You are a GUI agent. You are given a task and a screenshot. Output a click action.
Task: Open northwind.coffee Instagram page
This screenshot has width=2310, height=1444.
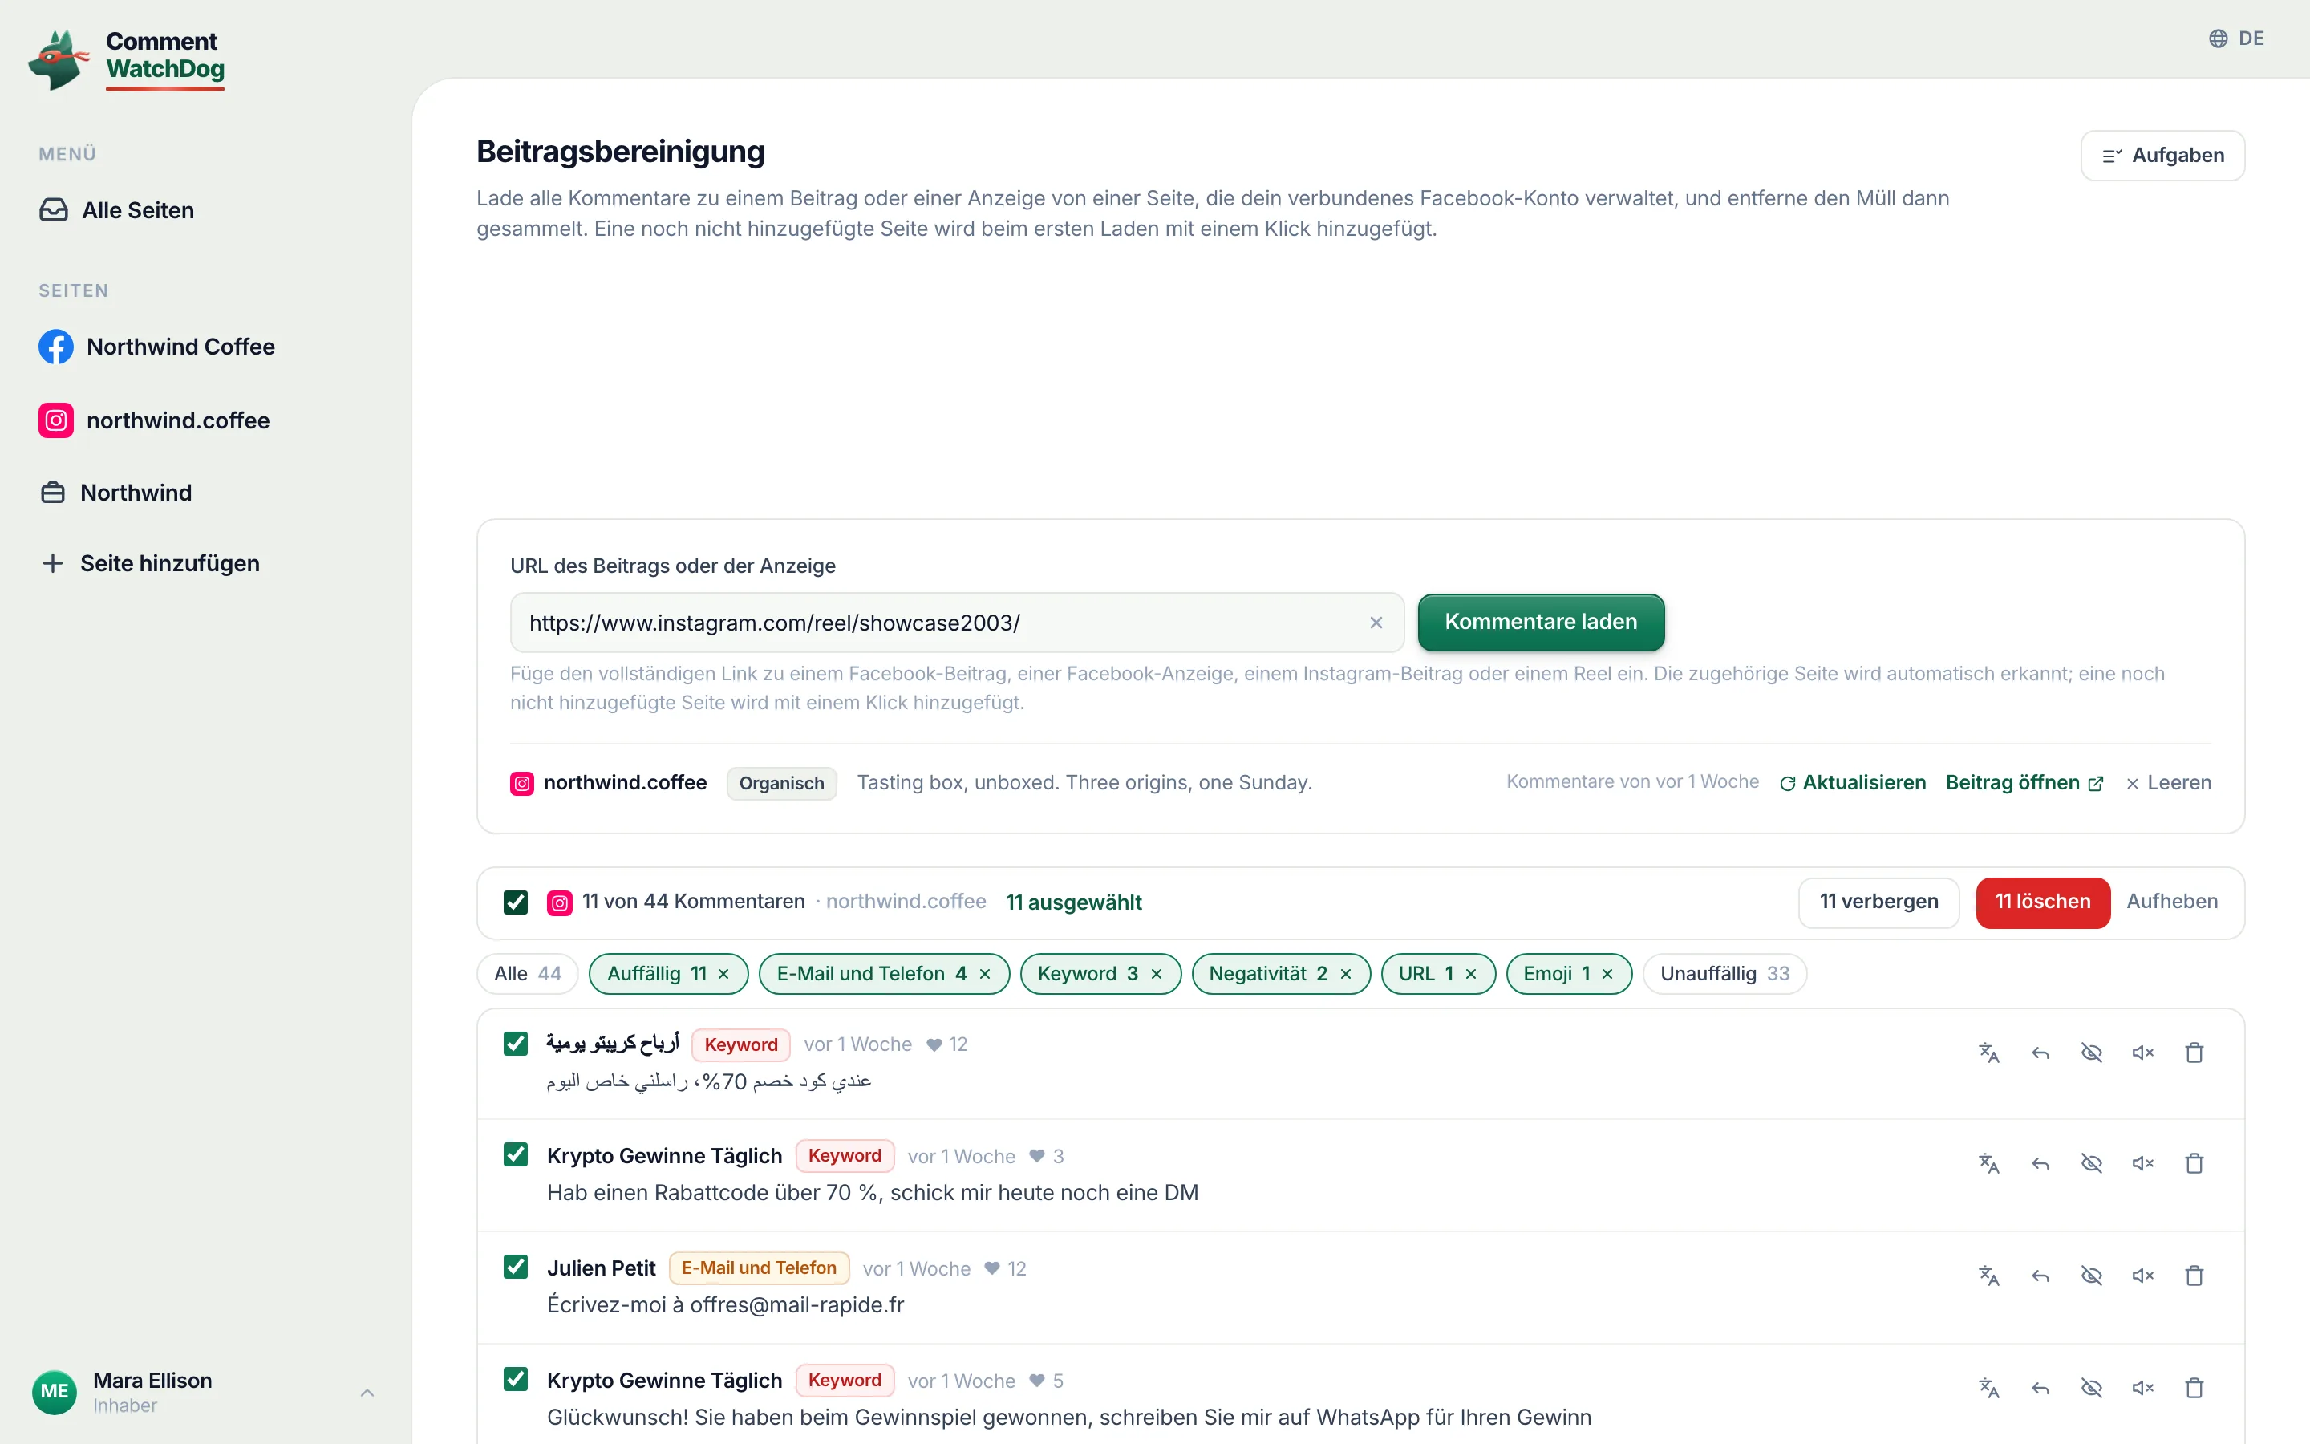[154, 420]
